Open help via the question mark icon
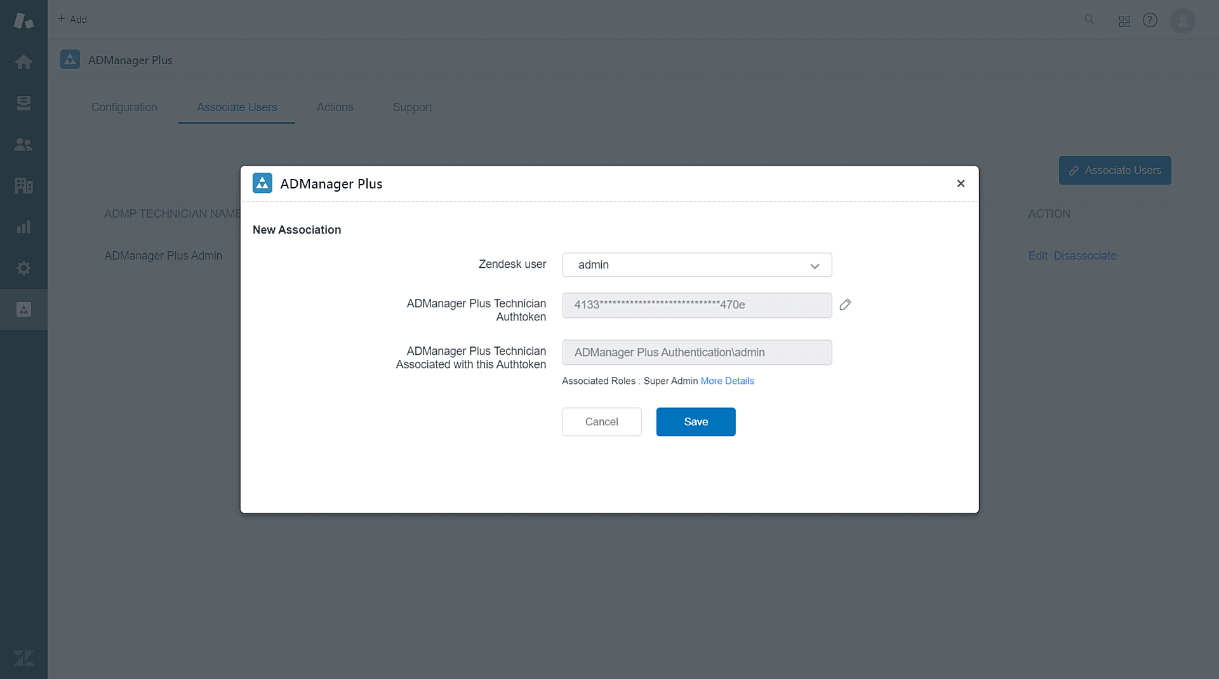 1150,20
